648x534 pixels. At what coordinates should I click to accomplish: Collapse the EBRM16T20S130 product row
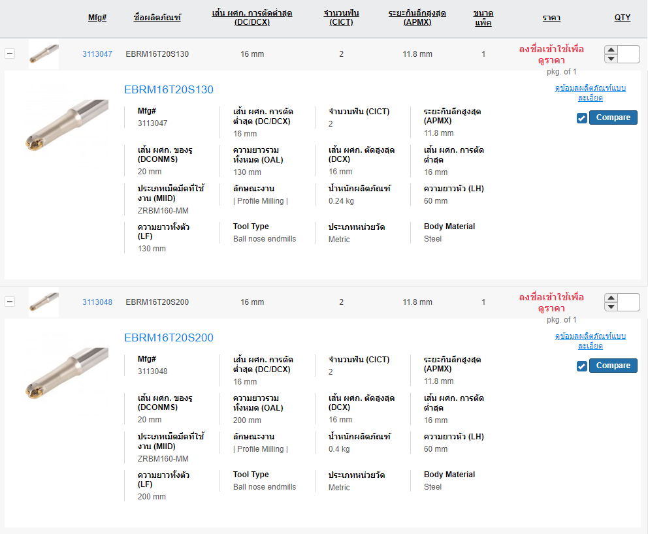pos(10,54)
